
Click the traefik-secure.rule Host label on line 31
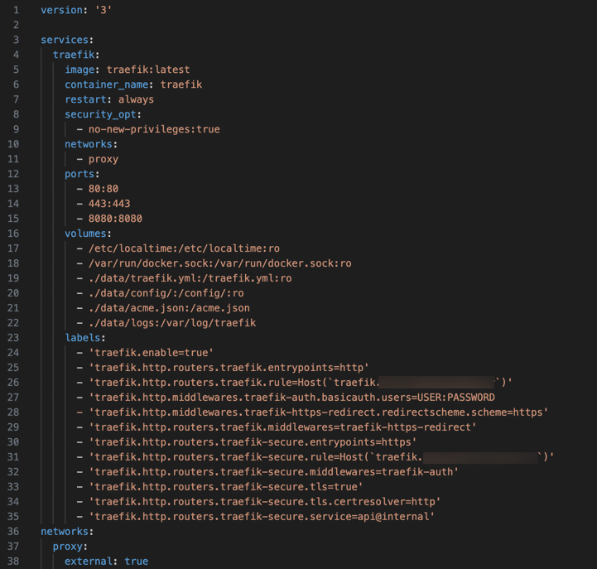coord(321,456)
